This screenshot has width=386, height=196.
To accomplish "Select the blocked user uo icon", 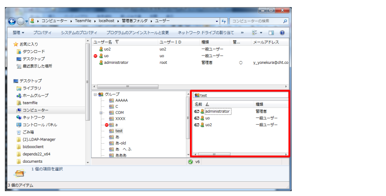I will [101, 56].
